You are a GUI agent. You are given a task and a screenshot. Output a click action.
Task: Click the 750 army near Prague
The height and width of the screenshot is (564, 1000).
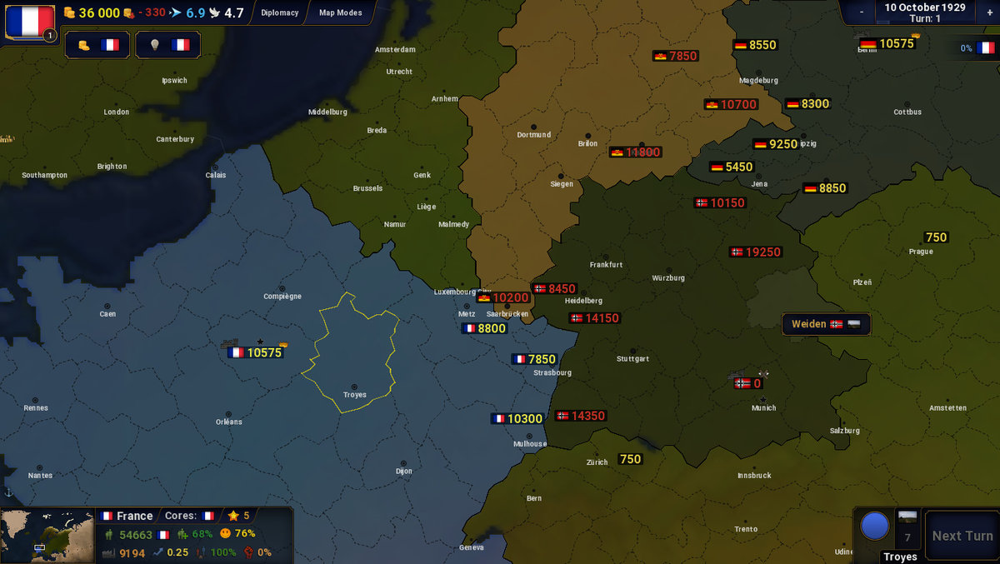click(937, 237)
